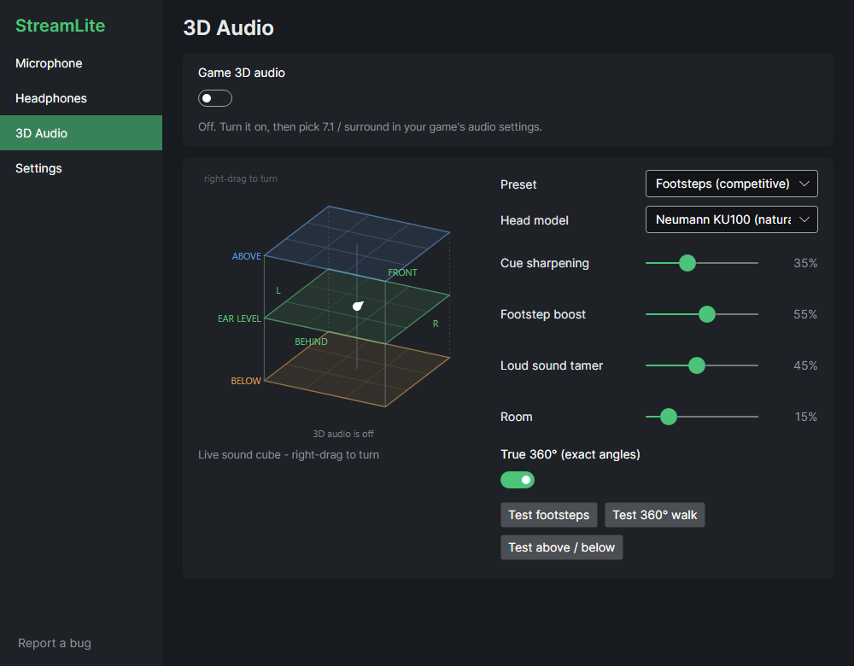Click the ABOVE label on the sound cube
Image resolution: width=854 pixels, height=666 pixels.
tap(246, 256)
